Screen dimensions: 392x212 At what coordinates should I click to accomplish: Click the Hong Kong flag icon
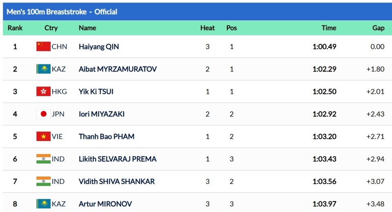coord(43,91)
